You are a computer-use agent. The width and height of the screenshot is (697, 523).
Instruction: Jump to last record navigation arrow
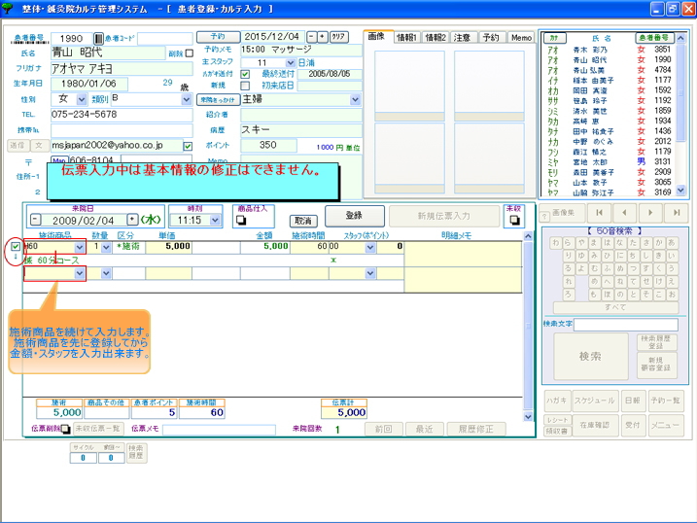pyautogui.click(x=677, y=213)
